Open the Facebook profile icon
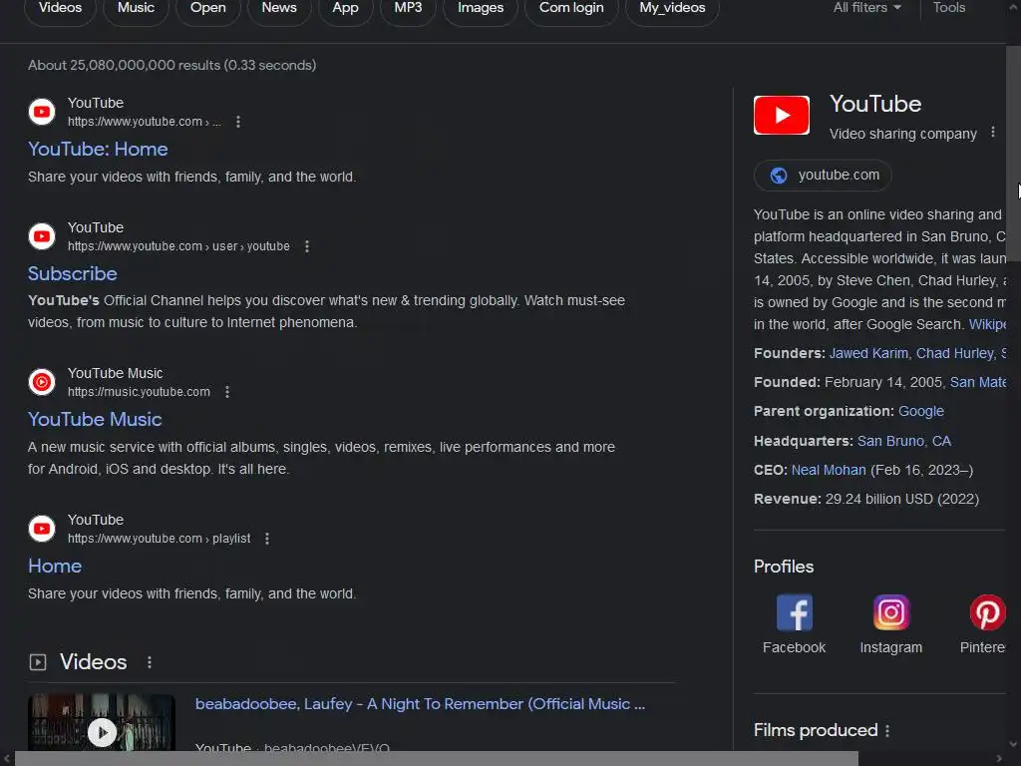 click(x=794, y=612)
